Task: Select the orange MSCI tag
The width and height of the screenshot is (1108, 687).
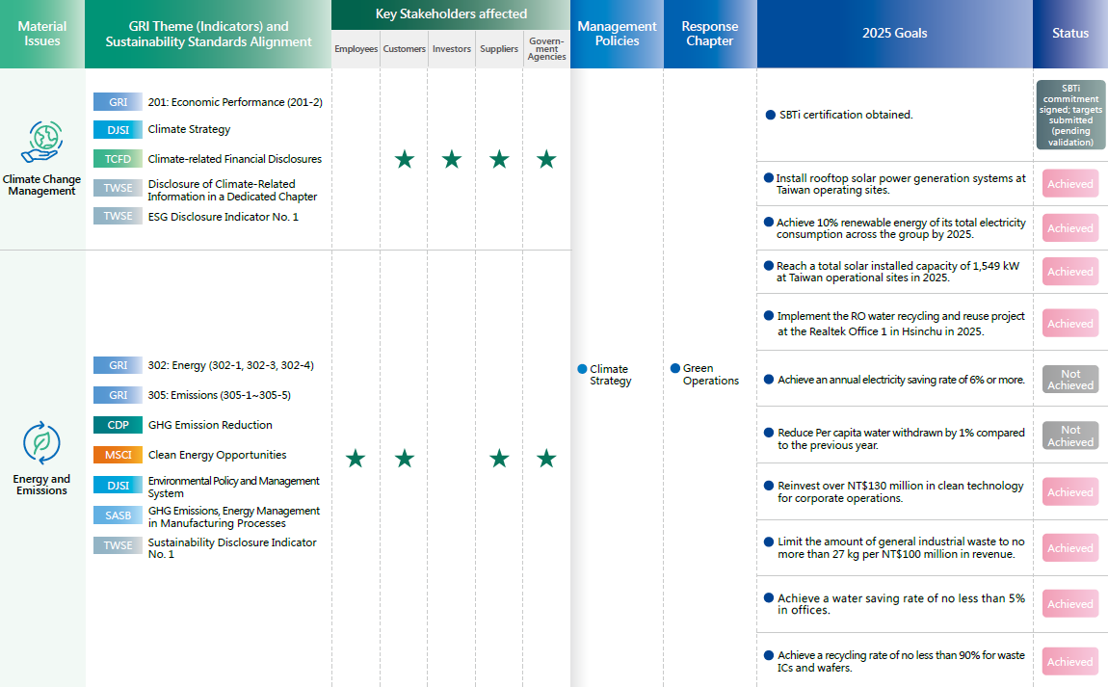Action: click(x=118, y=455)
